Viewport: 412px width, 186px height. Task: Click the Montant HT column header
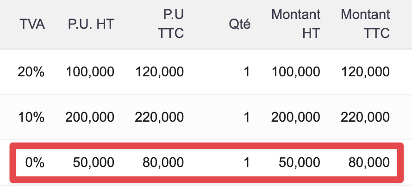[296, 24]
